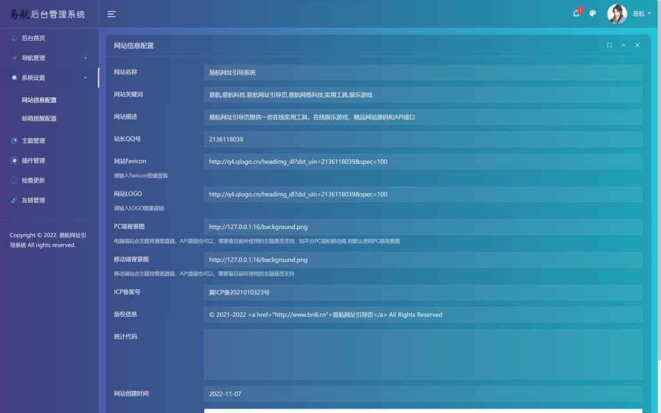The height and width of the screenshot is (413, 661).
Task: Click inside the 网站名称 input field
Action: 423,72
